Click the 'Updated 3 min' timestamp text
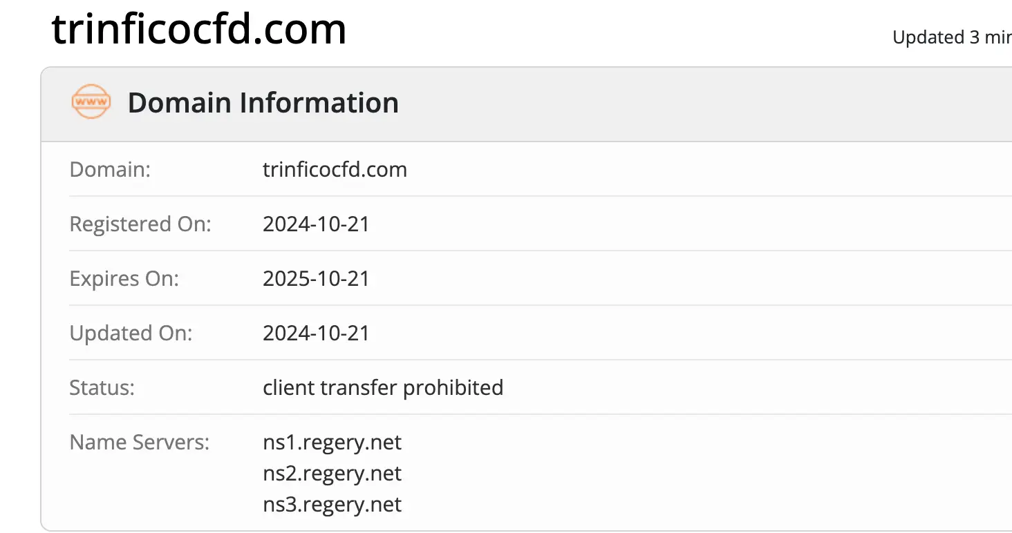 [x=951, y=37]
